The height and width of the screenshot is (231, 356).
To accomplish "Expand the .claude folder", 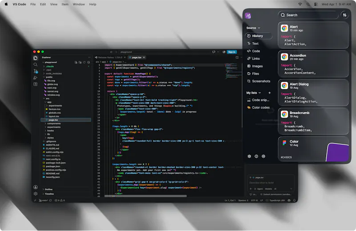I will click(49, 66).
